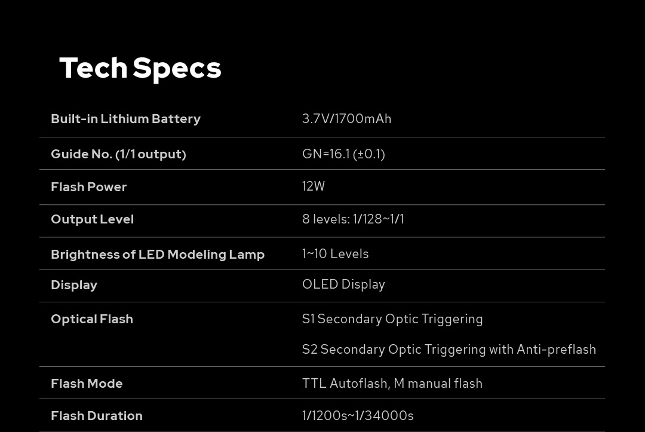Click the 1~10 Levels value
The width and height of the screenshot is (645, 432).
(x=335, y=254)
